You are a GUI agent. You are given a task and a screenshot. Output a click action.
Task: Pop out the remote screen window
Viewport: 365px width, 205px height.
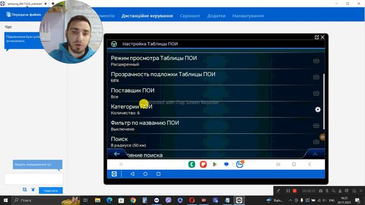coord(317,37)
